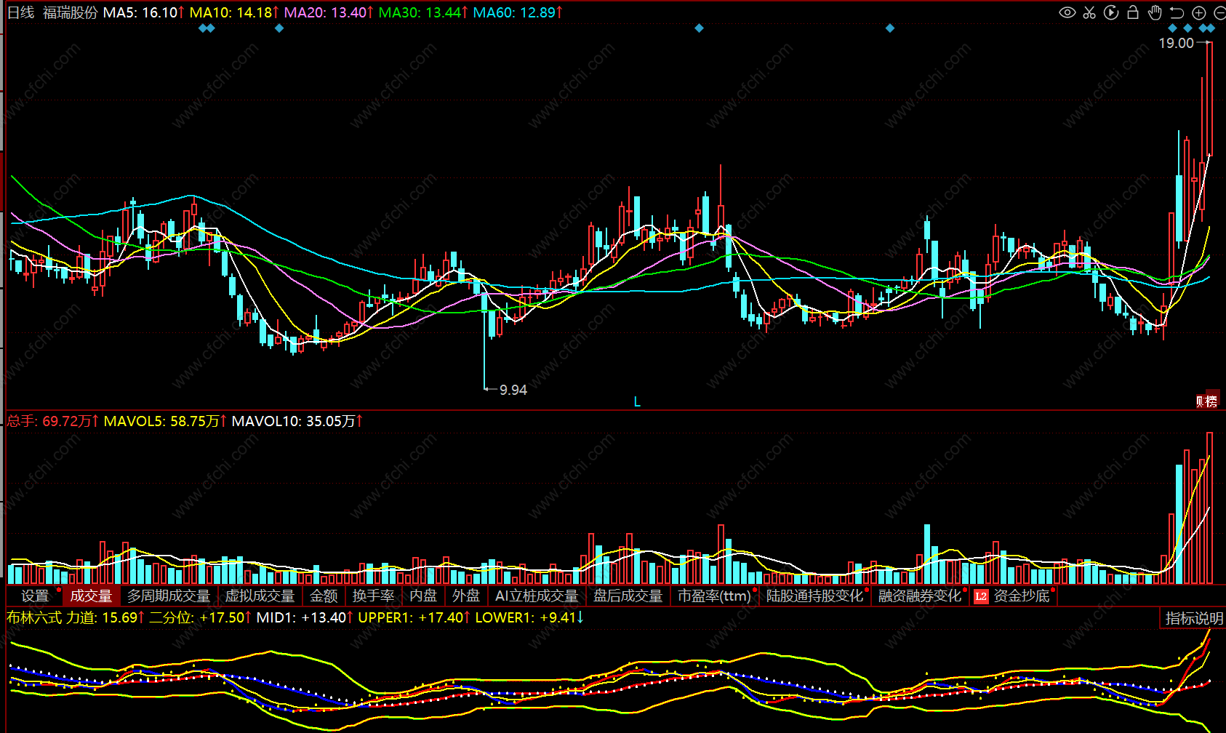The image size is (1226, 733).
Task: Switch to the 虚拟成交量 tab
Action: (x=260, y=596)
